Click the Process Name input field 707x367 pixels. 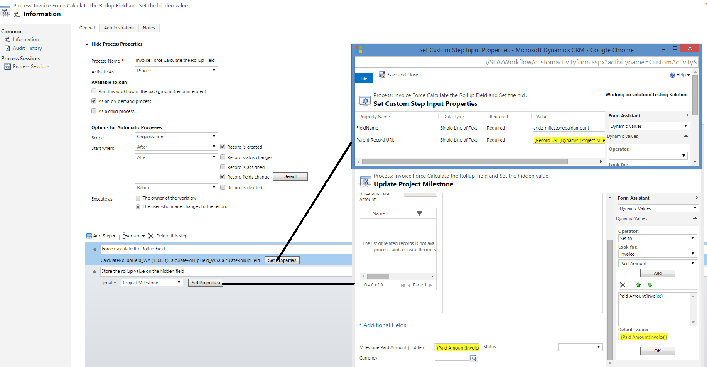176,60
